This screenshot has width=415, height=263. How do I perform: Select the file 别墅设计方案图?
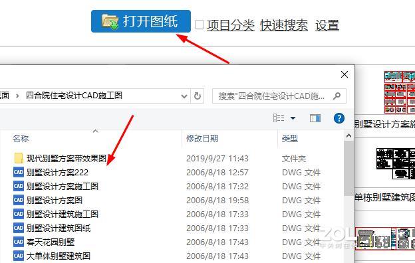55,201
